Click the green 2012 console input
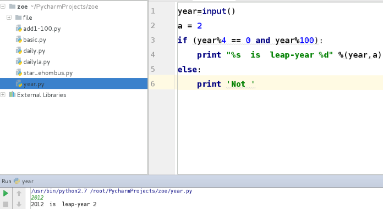Image resolution: width=383 pixels, height=209 pixels. coord(37,197)
